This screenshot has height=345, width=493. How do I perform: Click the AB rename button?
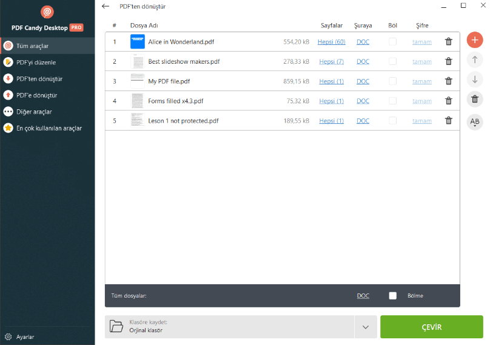pyautogui.click(x=475, y=121)
